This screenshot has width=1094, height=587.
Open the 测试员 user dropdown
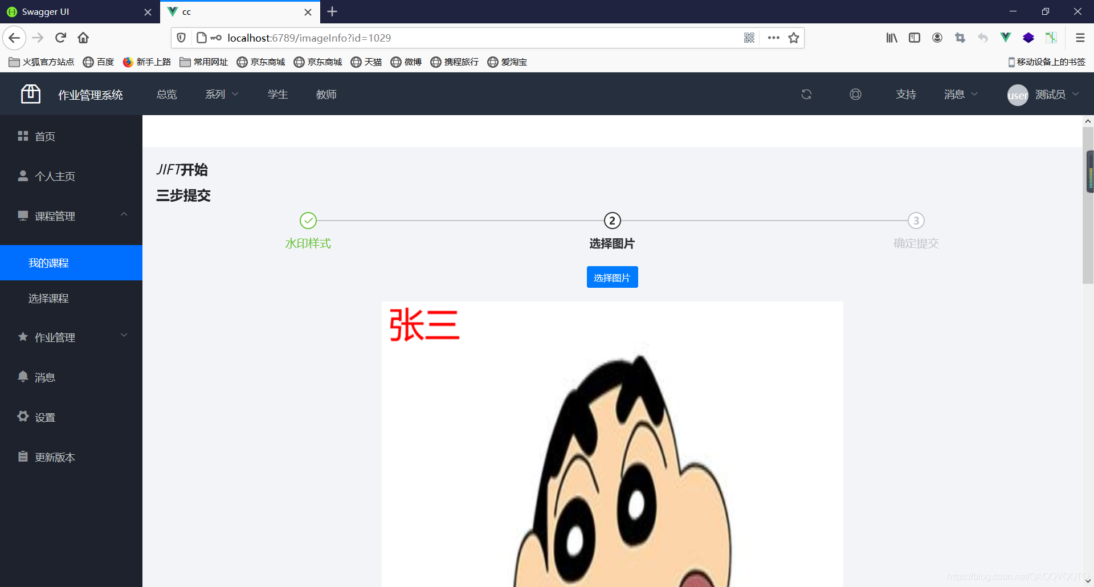(x=1057, y=95)
